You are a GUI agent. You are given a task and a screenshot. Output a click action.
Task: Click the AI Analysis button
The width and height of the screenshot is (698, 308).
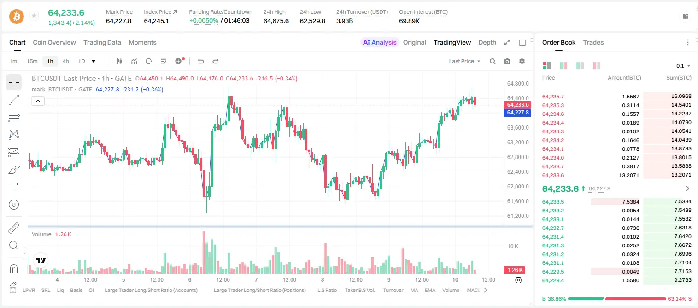coord(380,42)
